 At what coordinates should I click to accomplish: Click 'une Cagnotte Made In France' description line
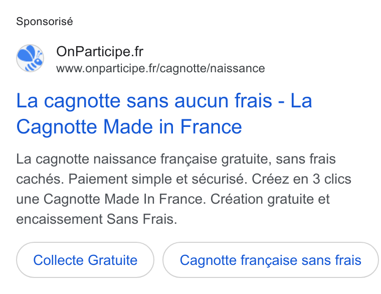(109, 199)
